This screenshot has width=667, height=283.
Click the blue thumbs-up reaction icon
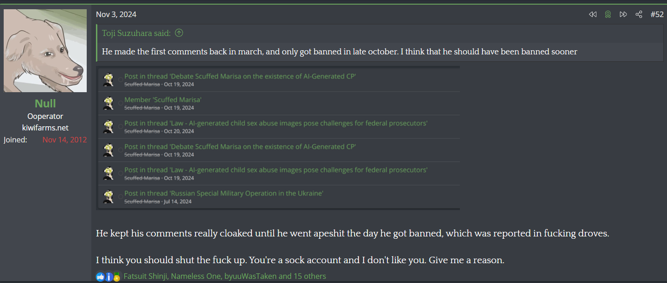click(x=101, y=277)
